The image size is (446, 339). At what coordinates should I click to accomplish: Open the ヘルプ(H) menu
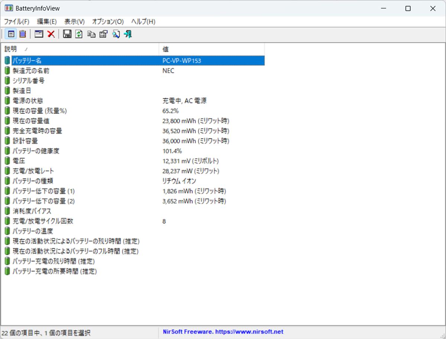tap(143, 22)
